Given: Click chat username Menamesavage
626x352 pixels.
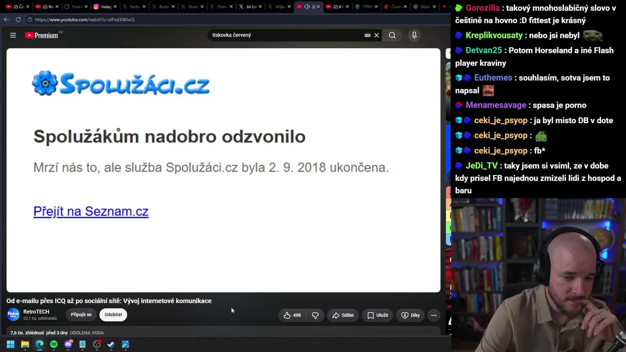Looking at the screenshot, I should (x=496, y=105).
